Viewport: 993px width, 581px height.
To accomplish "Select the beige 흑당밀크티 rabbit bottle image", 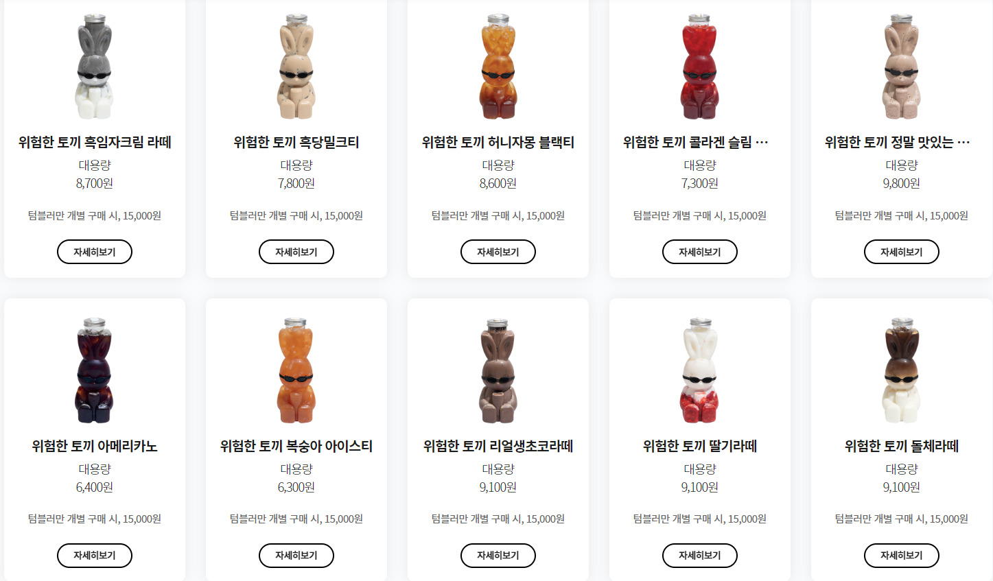I will (296, 67).
